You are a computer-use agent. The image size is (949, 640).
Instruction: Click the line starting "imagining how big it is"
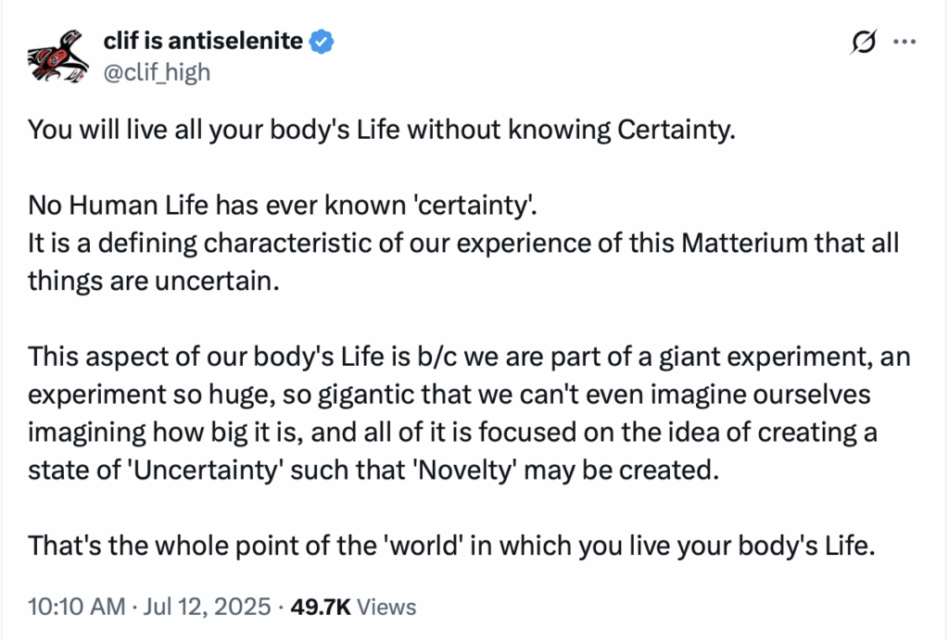453,430
